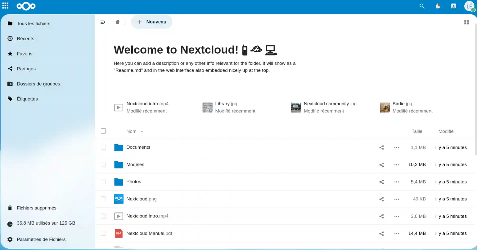Open Partages from the sidebar
This screenshot has width=477, height=250.
click(26, 69)
